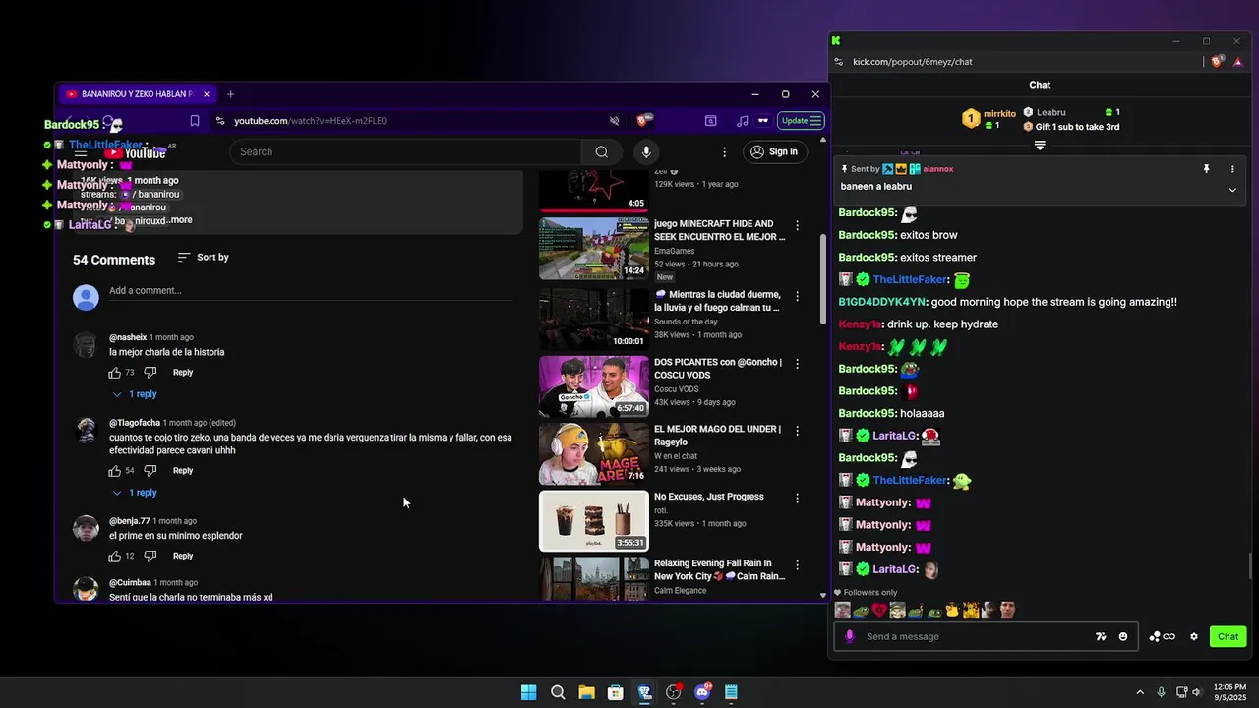Open File Explorer from taskbar
The height and width of the screenshot is (708, 1259).
click(586, 692)
